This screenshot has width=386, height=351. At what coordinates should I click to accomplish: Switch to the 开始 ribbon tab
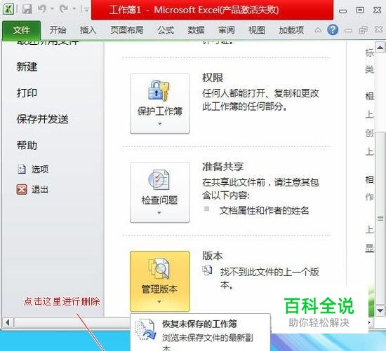pyautogui.click(x=58, y=30)
